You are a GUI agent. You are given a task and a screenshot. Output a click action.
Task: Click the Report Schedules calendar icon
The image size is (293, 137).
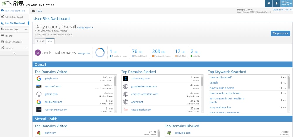(2, 42)
